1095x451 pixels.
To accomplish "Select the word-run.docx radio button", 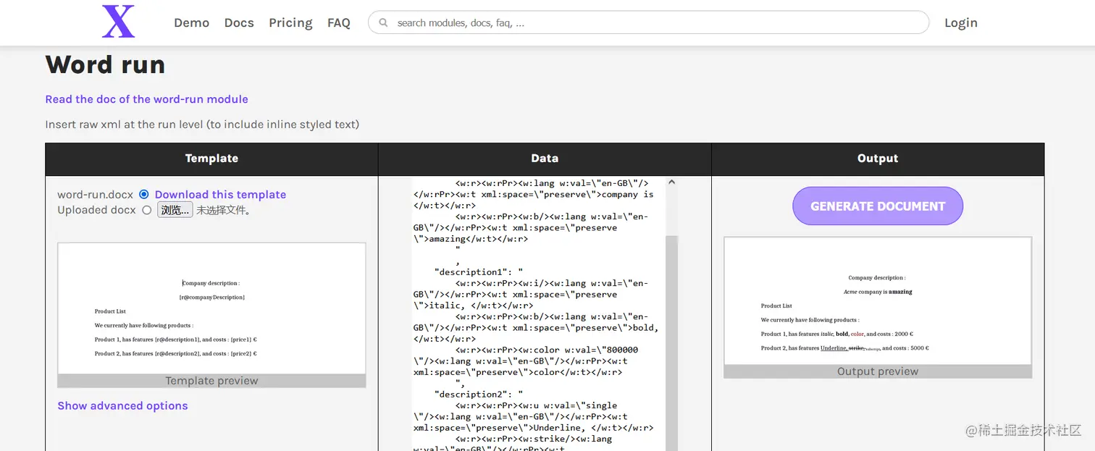I will (x=144, y=194).
